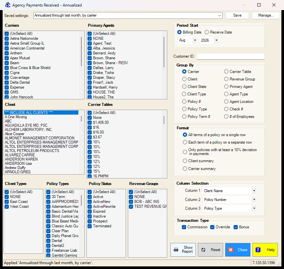Toggle the Alba, Jessica agent checkbox
Image resolution: width=284 pixels, height=269 pixels.
[x=90, y=48]
